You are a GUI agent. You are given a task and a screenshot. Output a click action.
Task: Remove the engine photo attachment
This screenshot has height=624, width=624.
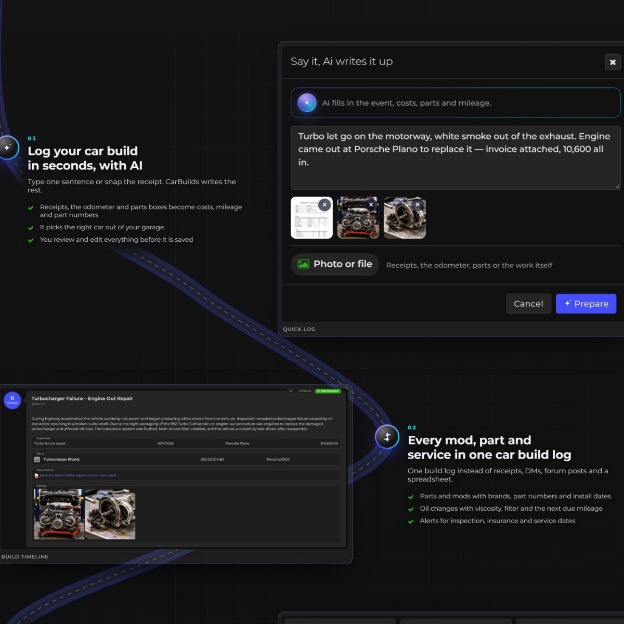click(371, 205)
